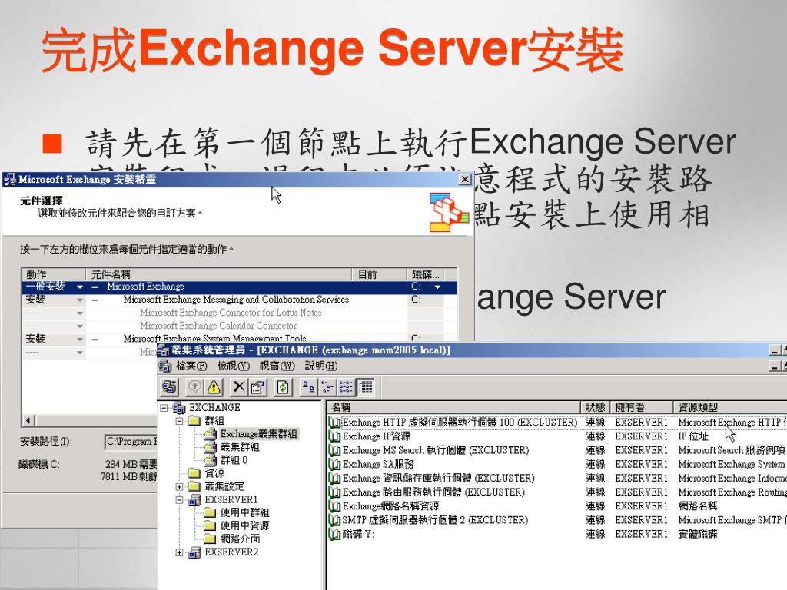Sort list by 名稱 column header
Image resolution: width=787 pixels, height=590 pixels.
[x=453, y=407]
